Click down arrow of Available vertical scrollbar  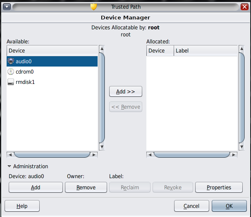[102, 147]
